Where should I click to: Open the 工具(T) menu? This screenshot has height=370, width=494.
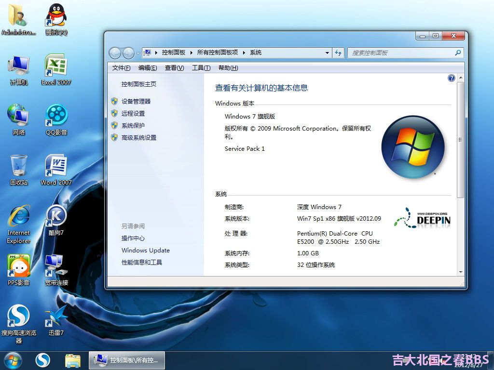tap(201, 67)
